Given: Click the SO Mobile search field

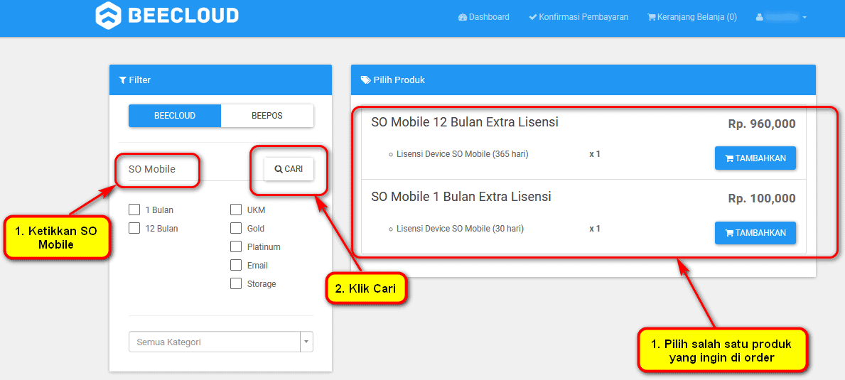Looking at the screenshot, I should click(192, 169).
